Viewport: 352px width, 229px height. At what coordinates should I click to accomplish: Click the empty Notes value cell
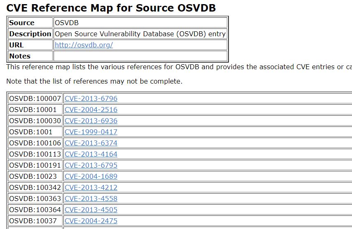tap(140, 56)
